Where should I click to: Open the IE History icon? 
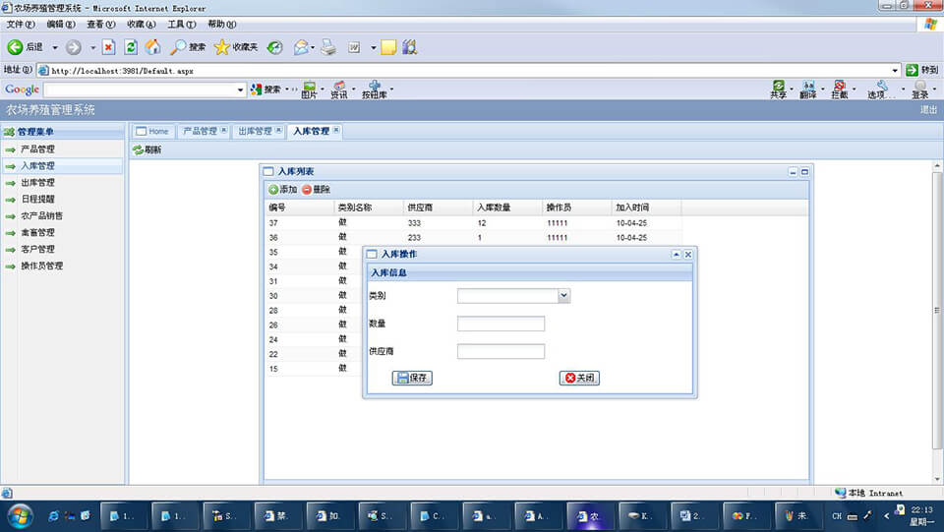[275, 47]
